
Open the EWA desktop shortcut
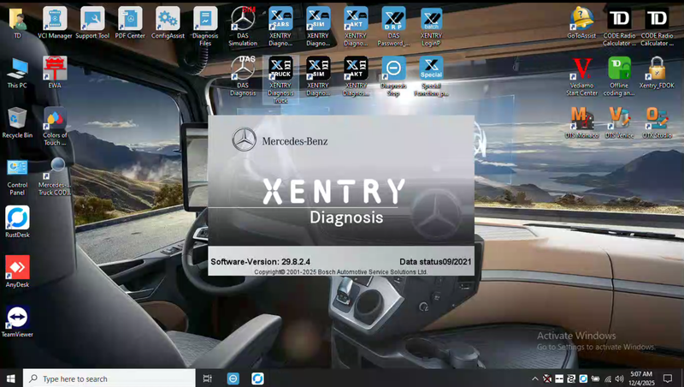click(55, 68)
